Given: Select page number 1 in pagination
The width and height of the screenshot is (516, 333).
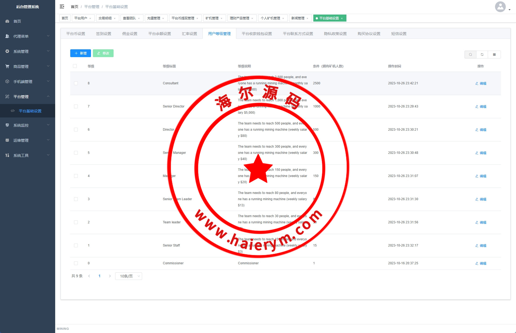Looking at the screenshot, I should [99, 276].
